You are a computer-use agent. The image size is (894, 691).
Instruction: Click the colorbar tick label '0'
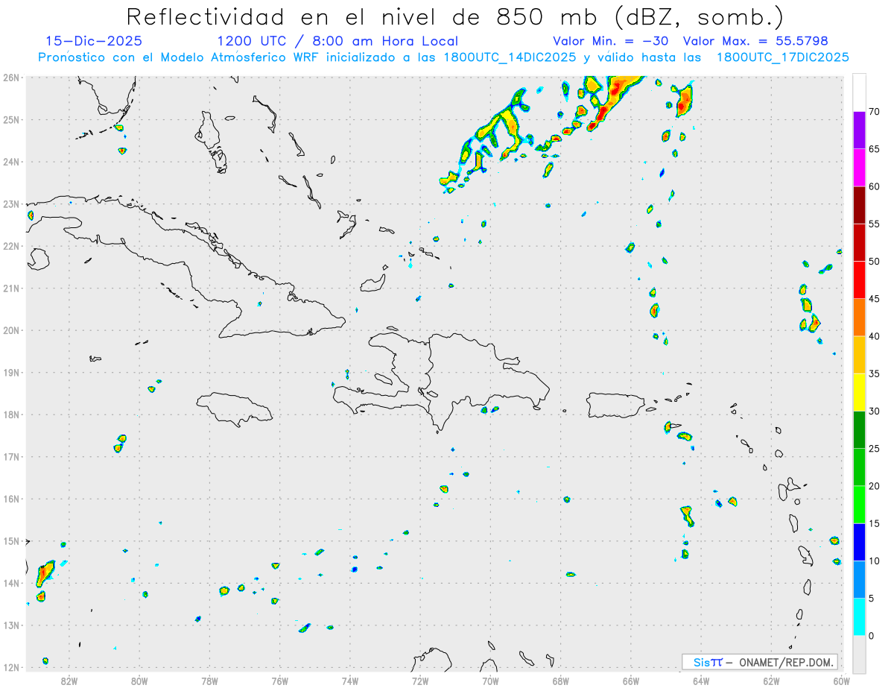(x=871, y=636)
